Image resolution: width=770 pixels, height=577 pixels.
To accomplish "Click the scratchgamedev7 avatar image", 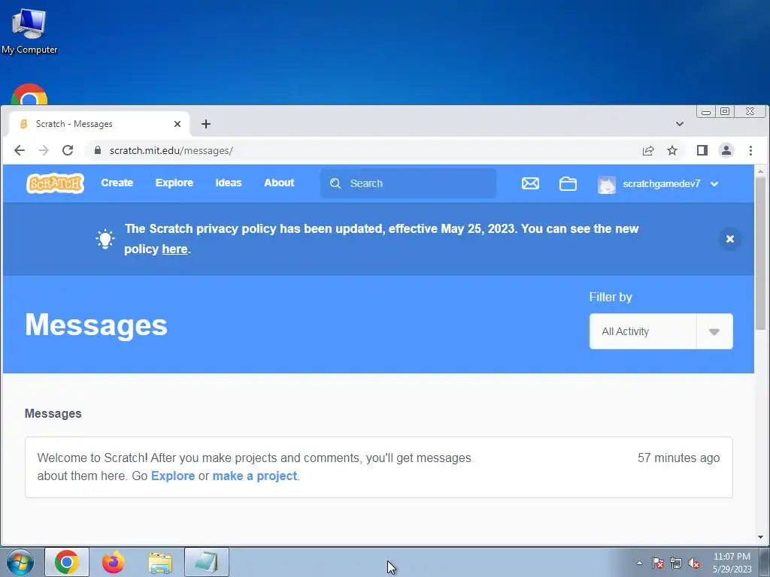I will coord(607,184).
